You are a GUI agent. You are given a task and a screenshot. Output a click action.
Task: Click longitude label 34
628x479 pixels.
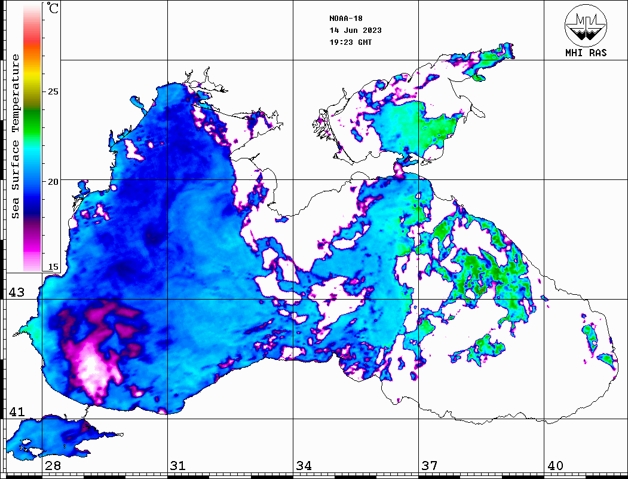pos(304,466)
